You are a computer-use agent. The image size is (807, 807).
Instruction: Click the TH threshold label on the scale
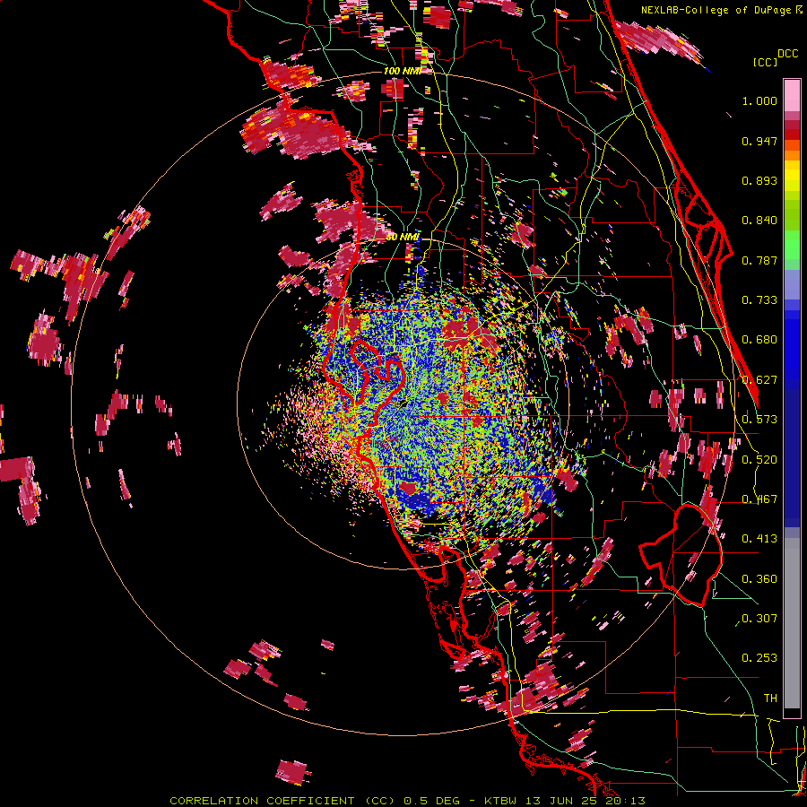(x=770, y=699)
